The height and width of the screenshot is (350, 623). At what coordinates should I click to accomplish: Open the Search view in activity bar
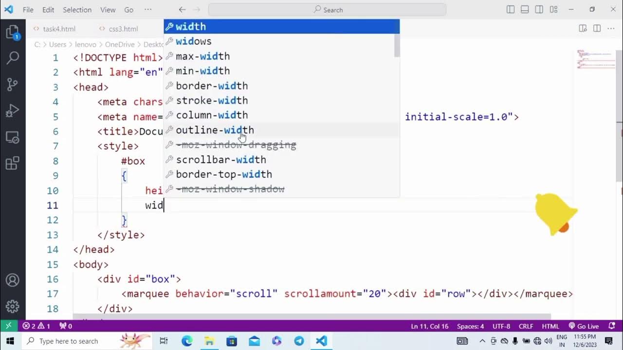(x=13, y=58)
